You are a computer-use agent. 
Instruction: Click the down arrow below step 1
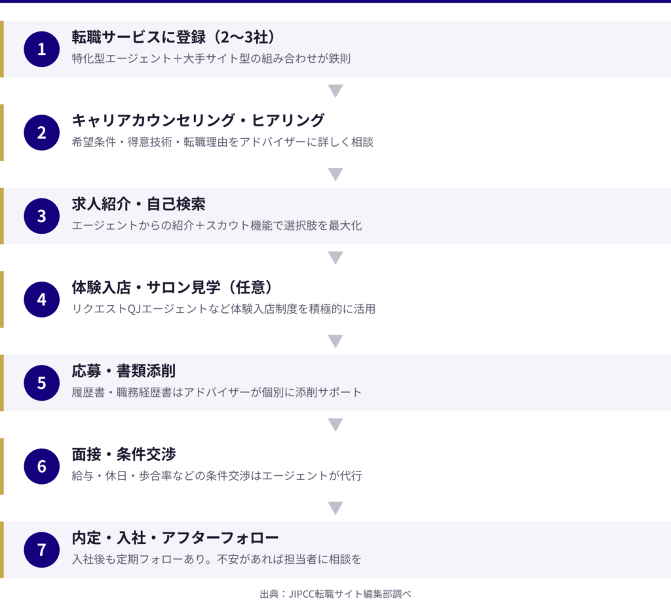coord(335,91)
